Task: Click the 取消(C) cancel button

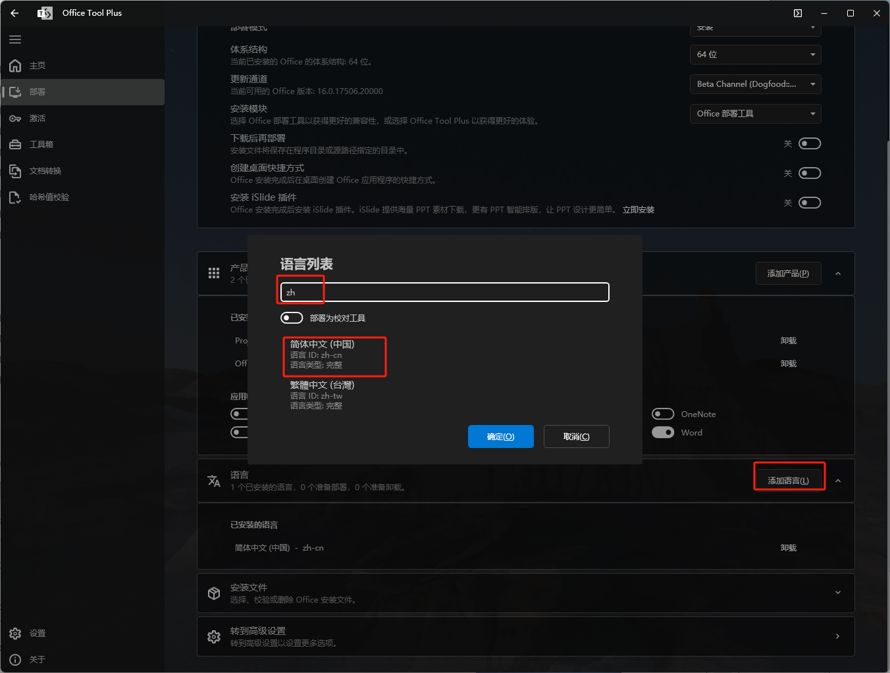Action: click(576, 436)
